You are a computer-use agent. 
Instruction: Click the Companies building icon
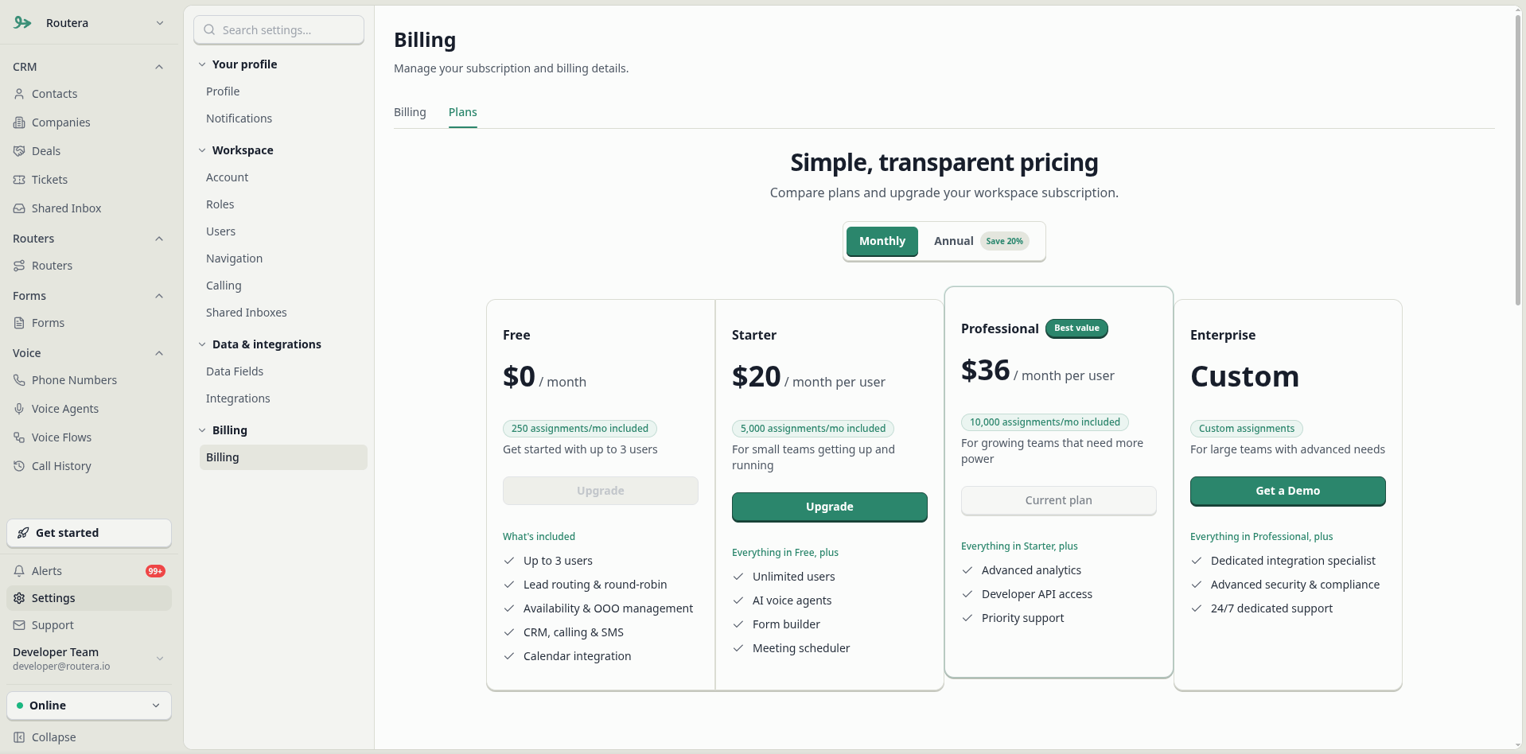(19, 122)
